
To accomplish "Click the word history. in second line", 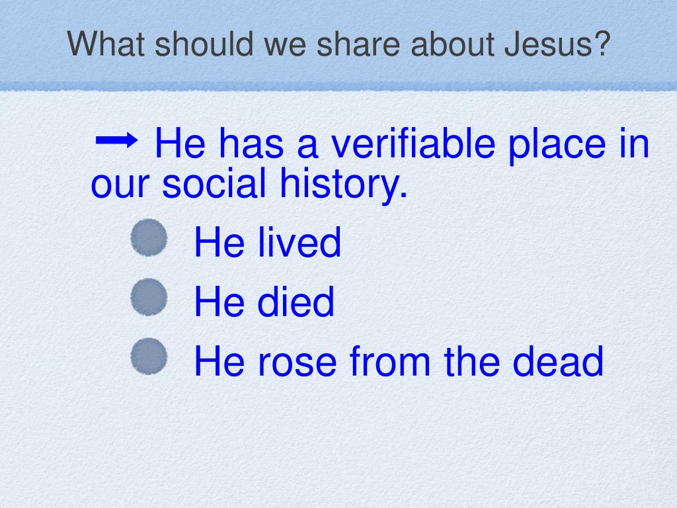I will [x=344, y=184].
